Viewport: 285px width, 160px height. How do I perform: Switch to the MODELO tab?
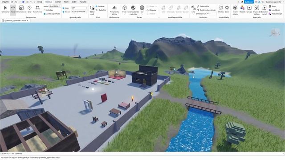pos(49,2)
